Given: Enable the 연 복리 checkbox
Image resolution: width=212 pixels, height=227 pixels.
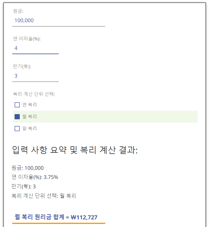Looking at the screenshot, I should click(17, 105).
